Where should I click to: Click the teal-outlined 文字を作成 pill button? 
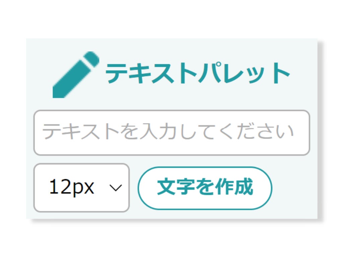click(205, 188)
